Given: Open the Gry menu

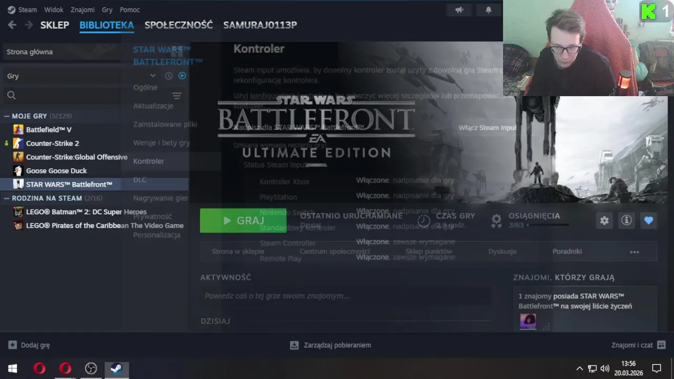Looking at the screenshot, I should click(107, 9).
